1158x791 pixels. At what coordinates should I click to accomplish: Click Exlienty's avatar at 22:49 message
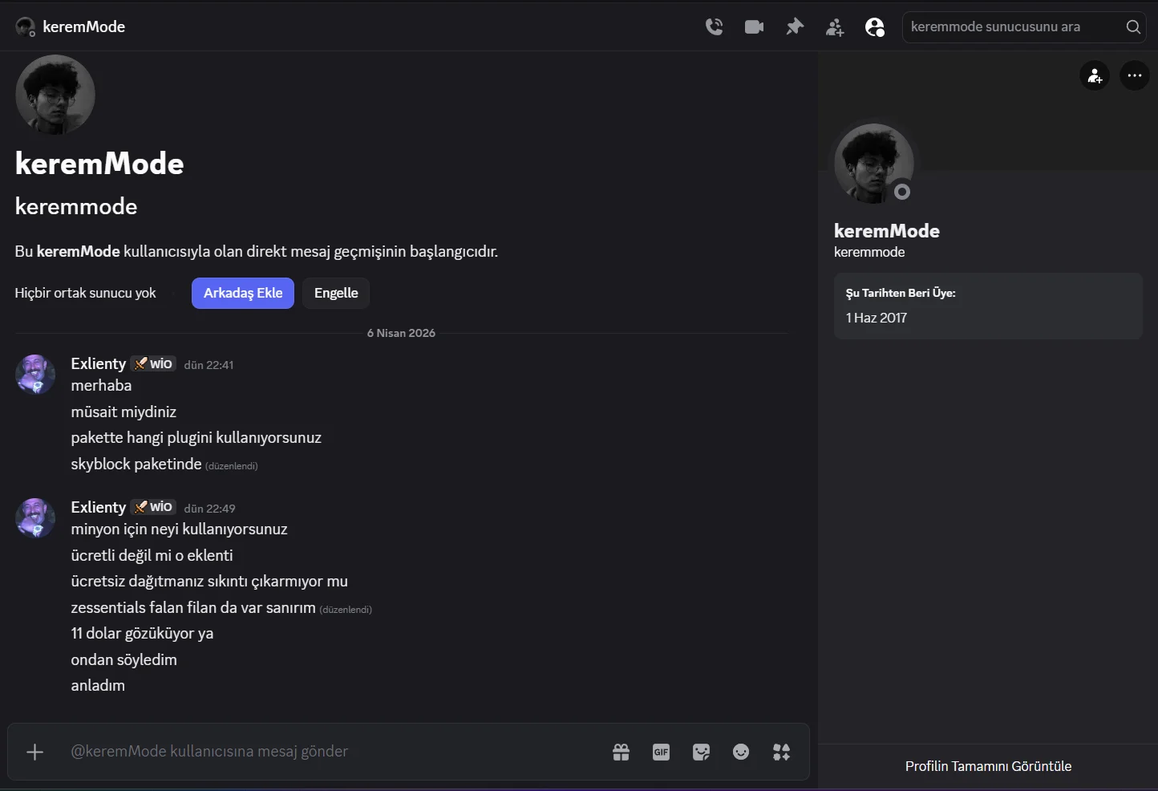coord(35,518)
